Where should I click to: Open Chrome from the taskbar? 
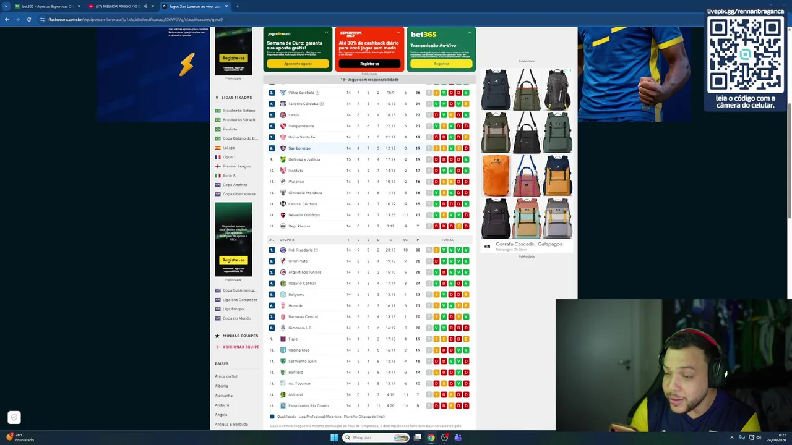coord(431,438)
